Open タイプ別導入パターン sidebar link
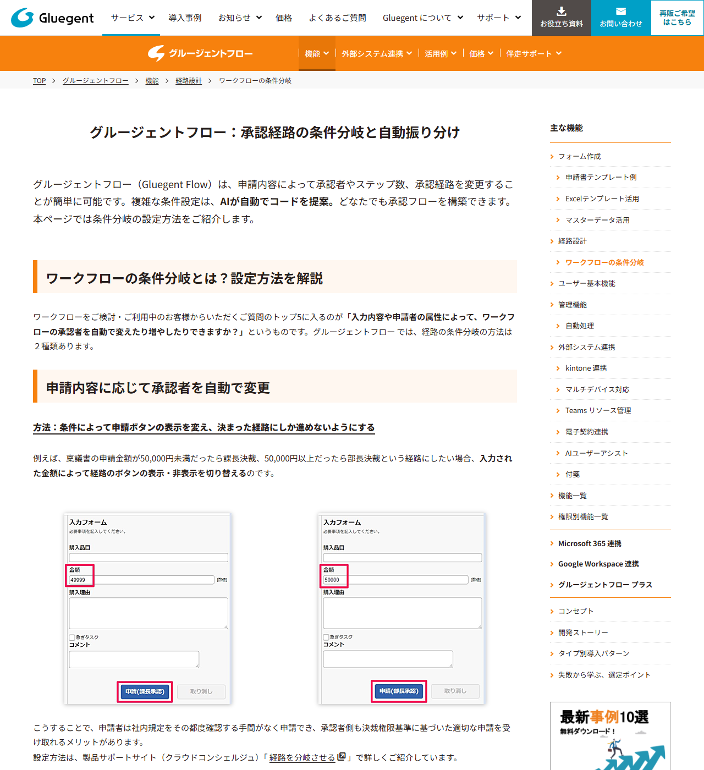Screen dimensions: 704x770 (593, 653)
